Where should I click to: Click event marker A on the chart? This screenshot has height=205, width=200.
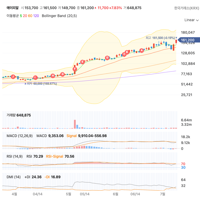pos(141,50)
